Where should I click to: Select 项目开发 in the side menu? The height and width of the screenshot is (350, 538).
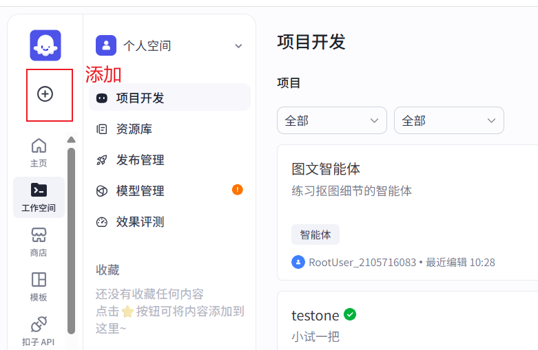[x=169, y=98]
